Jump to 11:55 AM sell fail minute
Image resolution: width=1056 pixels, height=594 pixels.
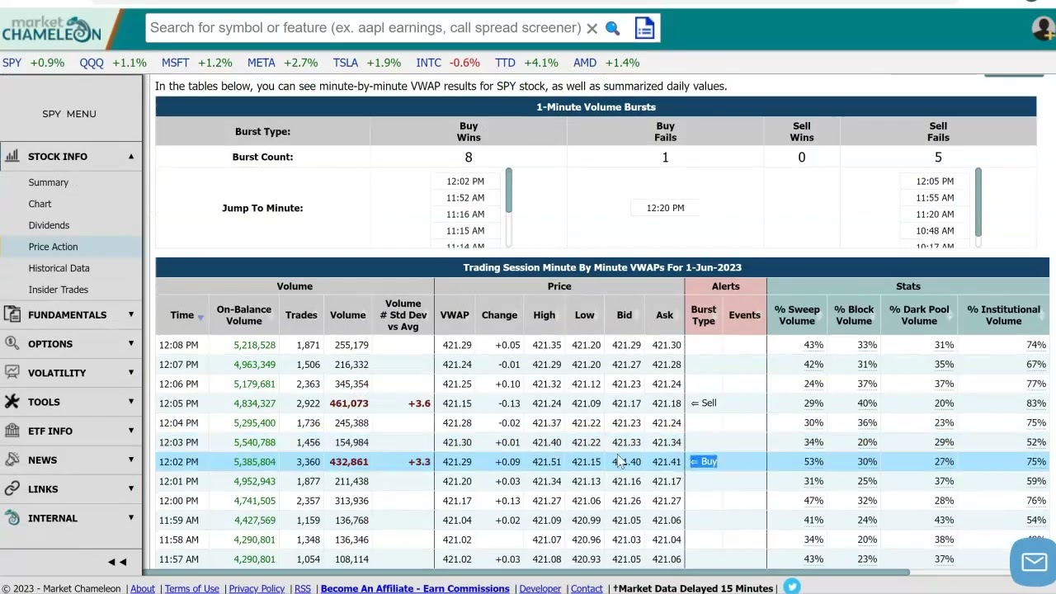click(935, 198)
